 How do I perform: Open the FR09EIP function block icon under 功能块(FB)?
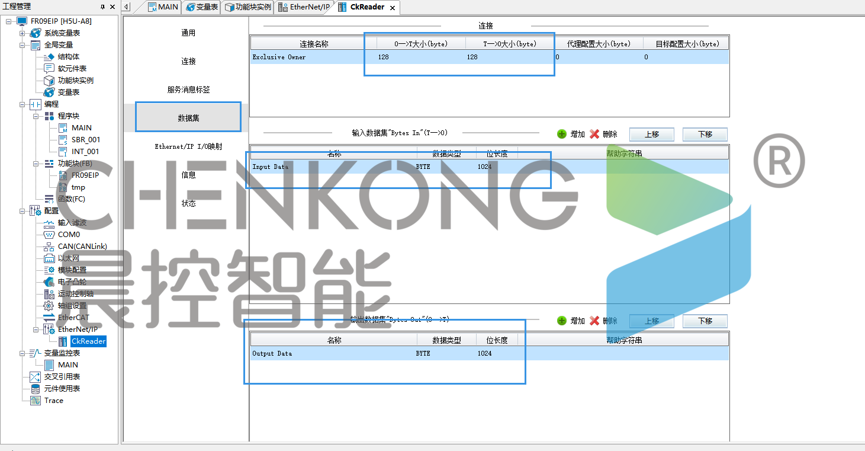(x=63, y=175)
